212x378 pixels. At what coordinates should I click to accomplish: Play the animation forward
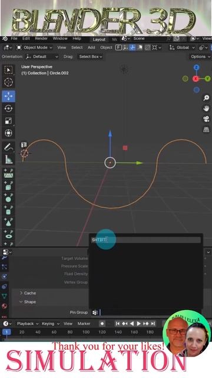pos(138,324)
